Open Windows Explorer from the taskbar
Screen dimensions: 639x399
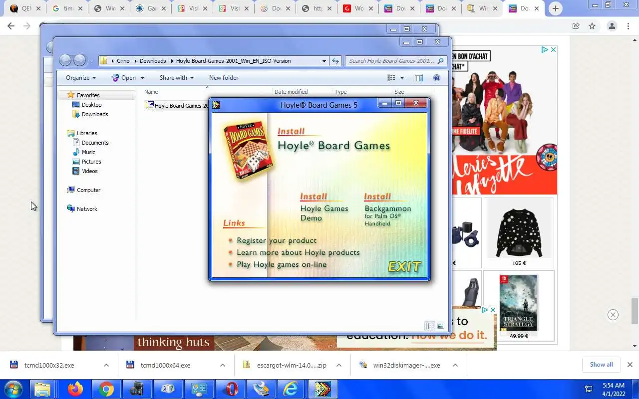42,389
